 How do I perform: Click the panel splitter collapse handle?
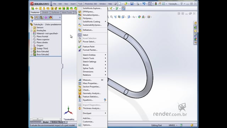(62, 66)
